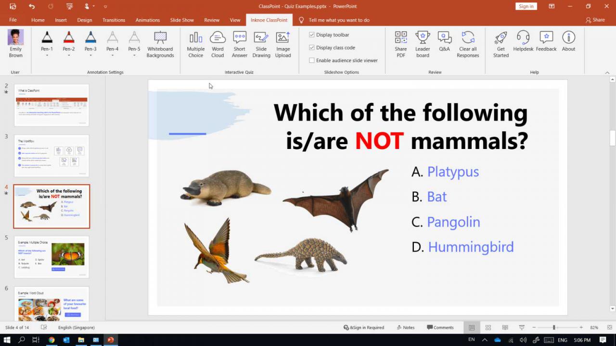Insert a Slide Drawing activity
The height and width of the screenshot is (346, 616).
pos(261,44)
